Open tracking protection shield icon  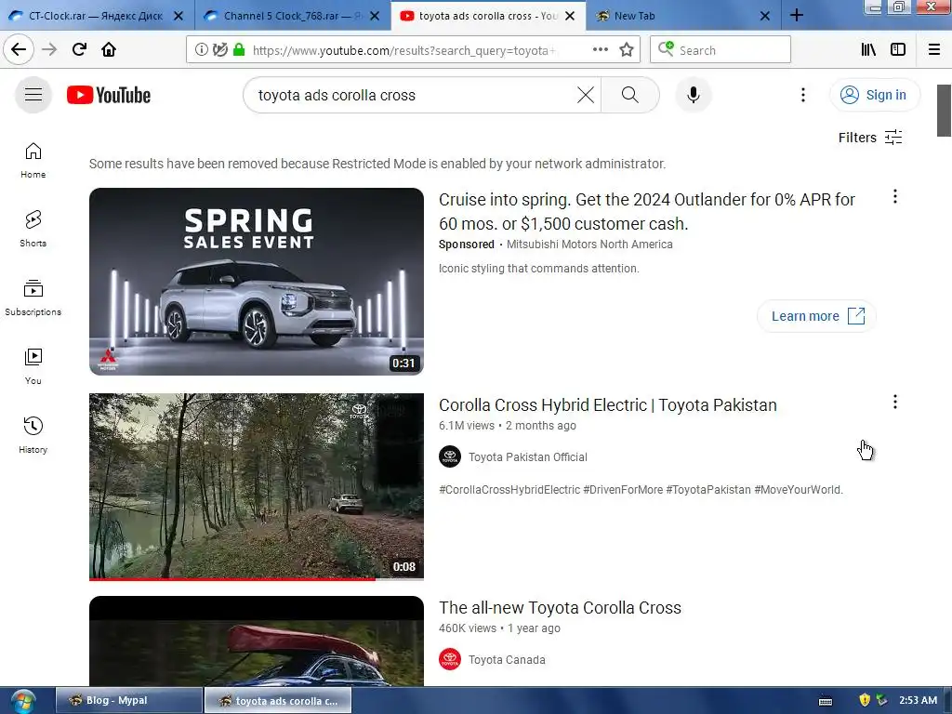219,50
